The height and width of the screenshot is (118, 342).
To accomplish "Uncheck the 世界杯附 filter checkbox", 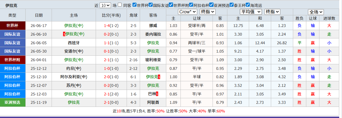I will tap(171, 5).
